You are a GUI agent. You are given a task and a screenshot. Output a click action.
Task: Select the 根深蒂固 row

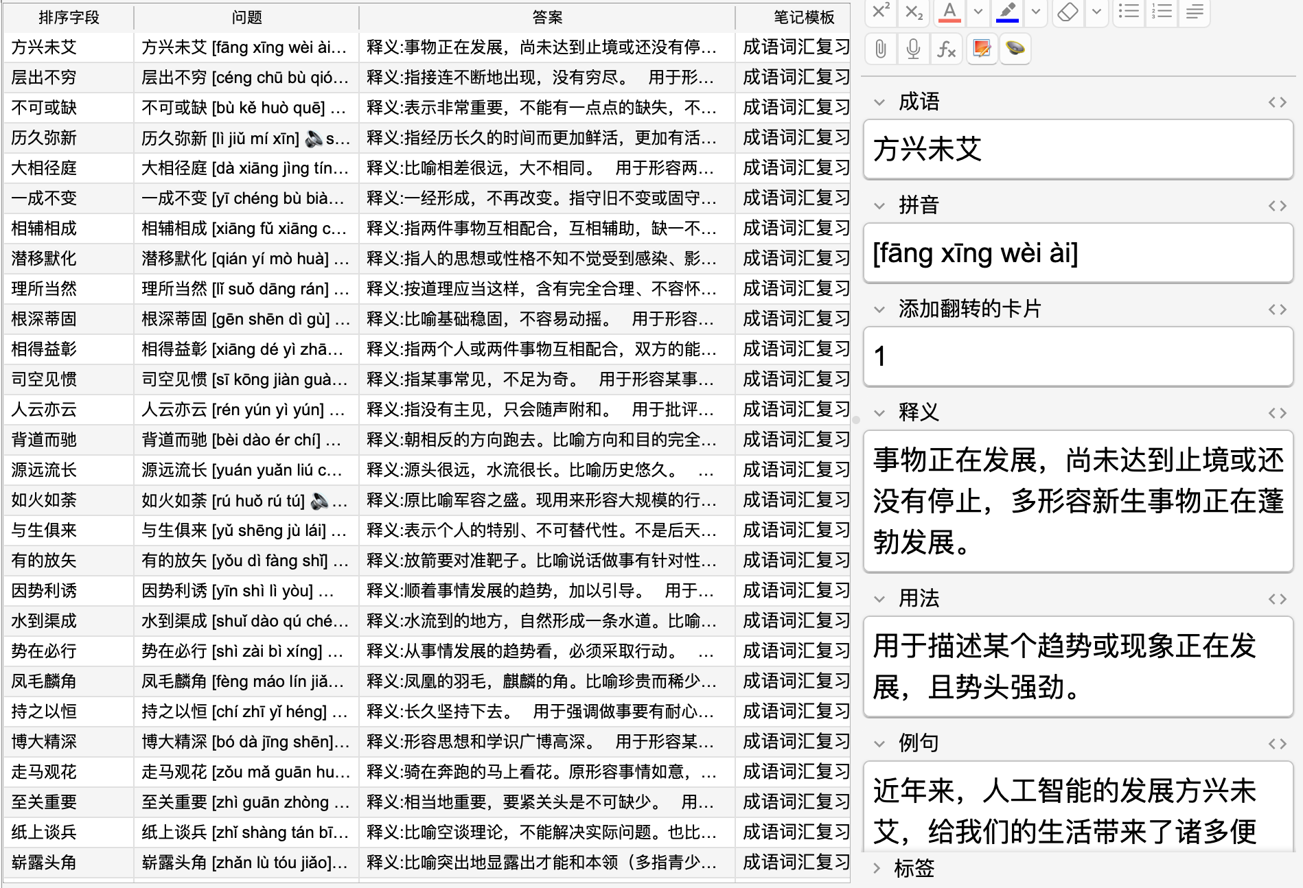(426, 319)
